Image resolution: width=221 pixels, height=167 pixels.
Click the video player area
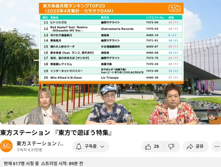pyautogui.click(x=110, y=62)
